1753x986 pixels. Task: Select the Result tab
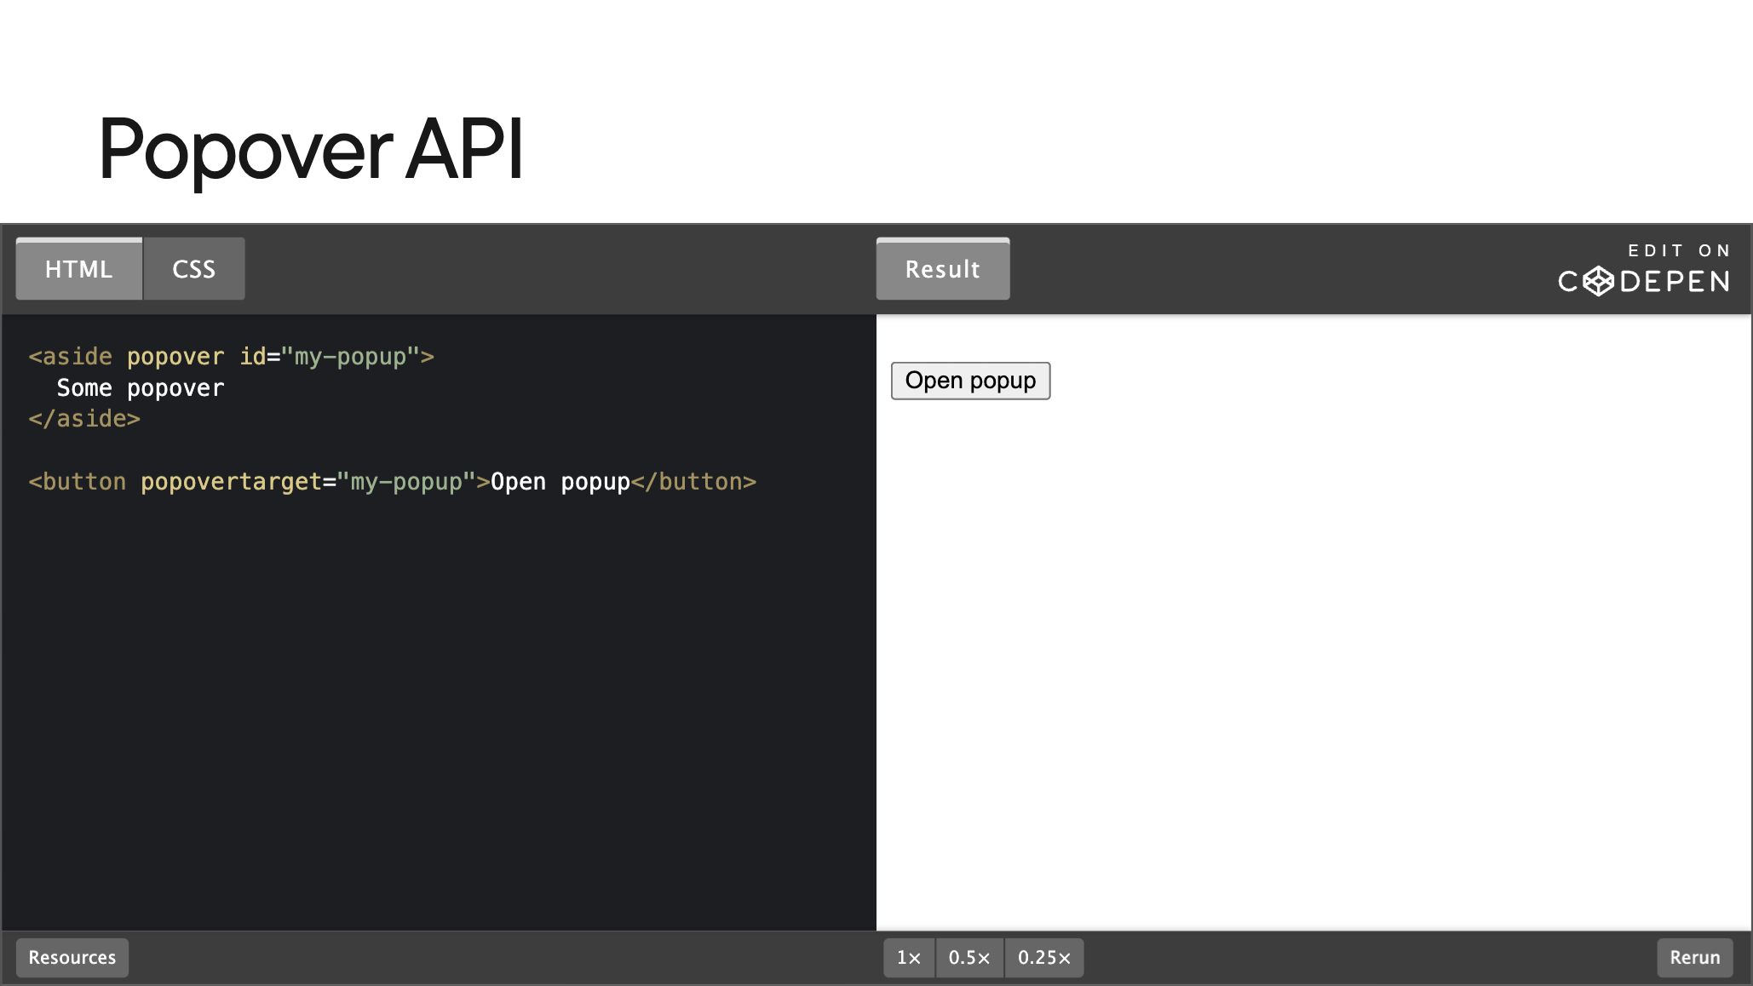(943, 269)
